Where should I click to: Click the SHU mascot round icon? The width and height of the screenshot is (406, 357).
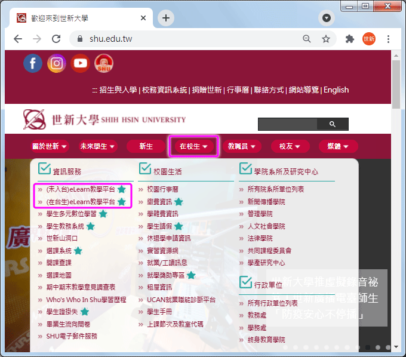coord(104,63)
